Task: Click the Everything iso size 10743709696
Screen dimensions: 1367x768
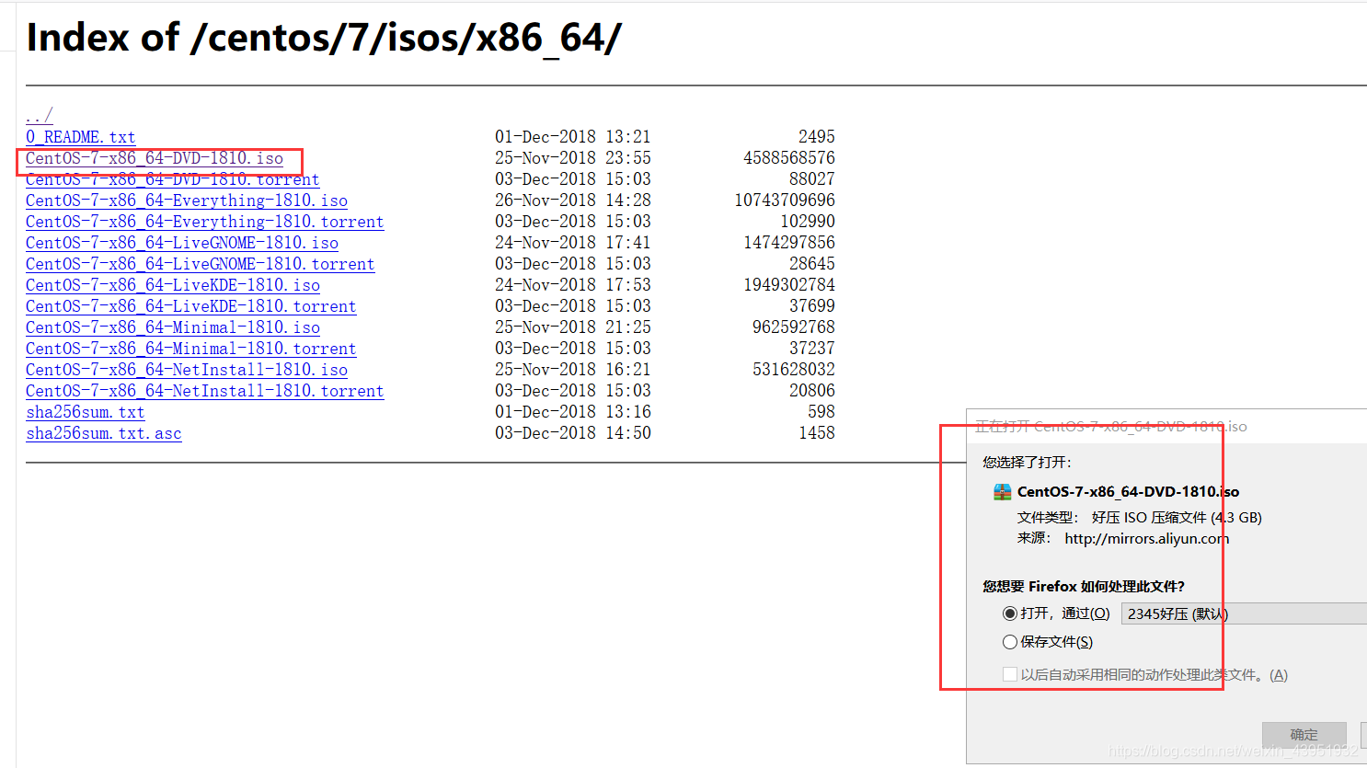Action: pyautogui.click(x=785, y=201)
